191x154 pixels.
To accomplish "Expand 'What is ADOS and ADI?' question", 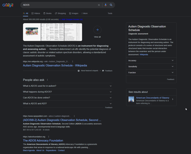I will click(x=68, y=104).
